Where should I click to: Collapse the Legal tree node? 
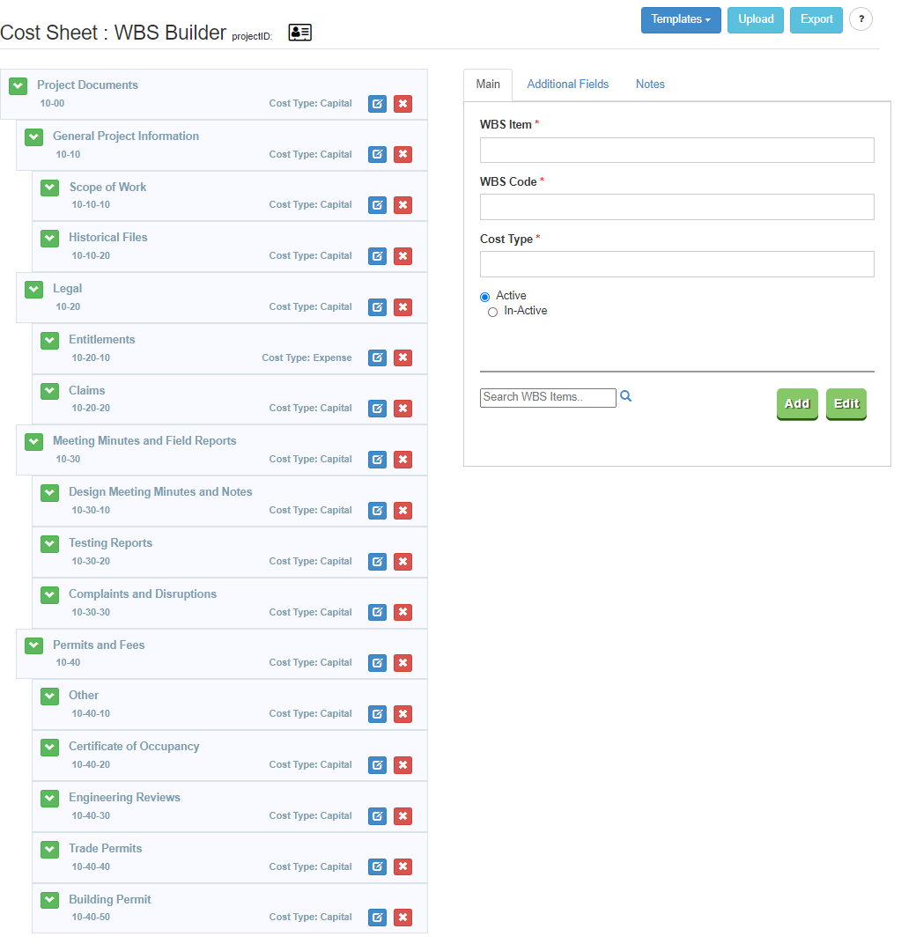[33, 289]
